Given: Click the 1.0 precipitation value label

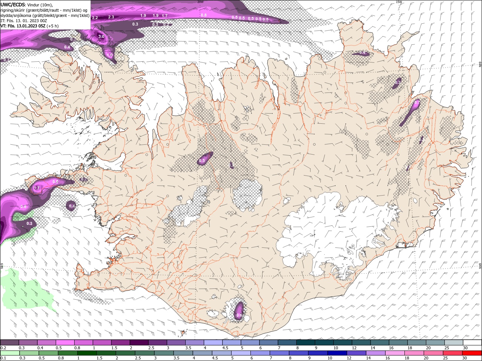Looking at the screenshot, I should click(x=110, y=55).
